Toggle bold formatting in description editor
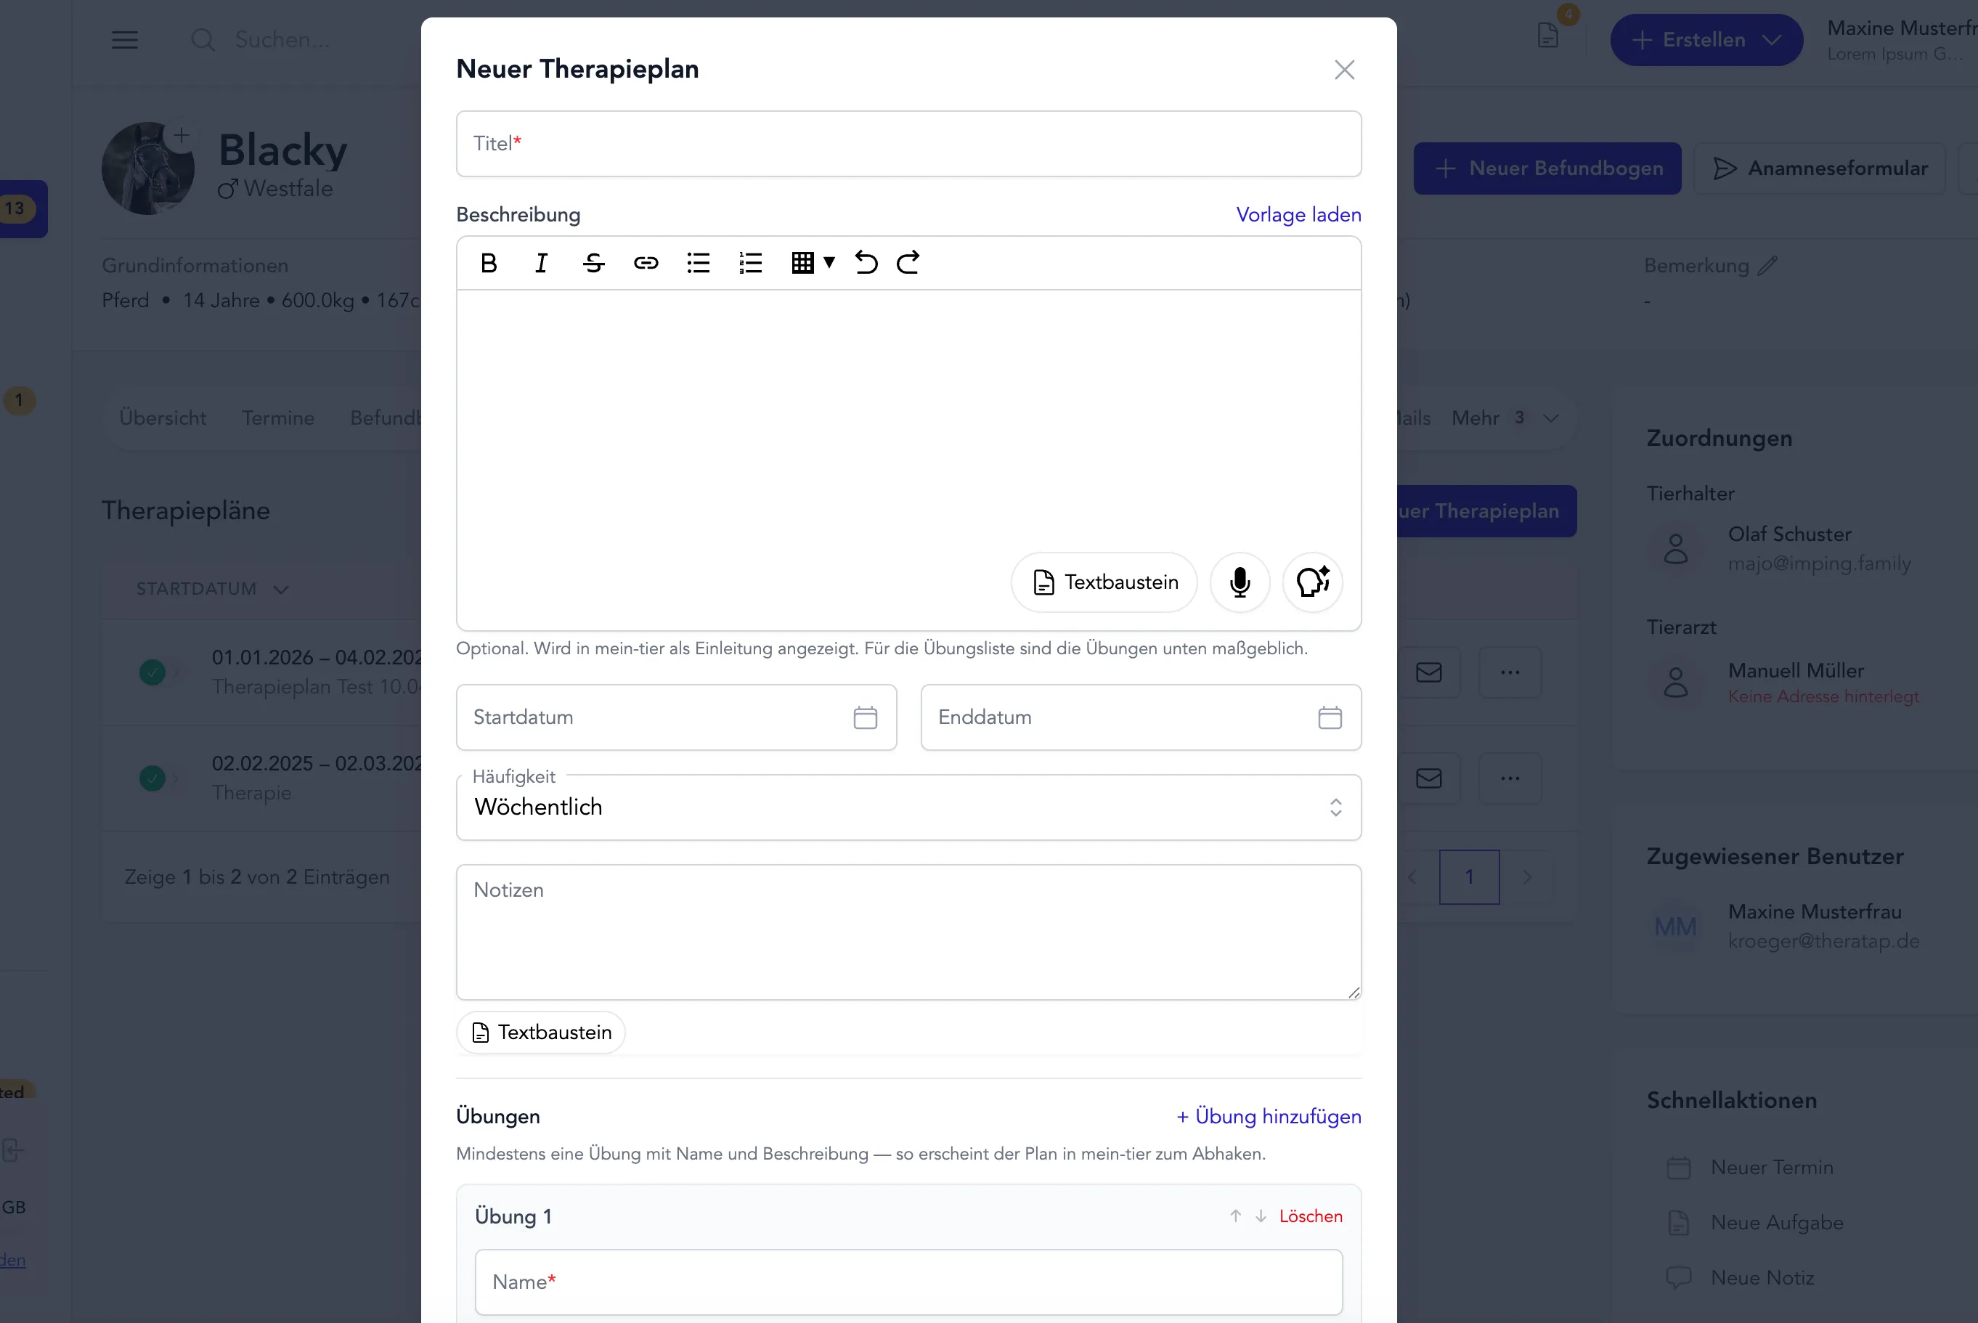The width and height of the screenshot is (1978, 1323). pos(489,264)
